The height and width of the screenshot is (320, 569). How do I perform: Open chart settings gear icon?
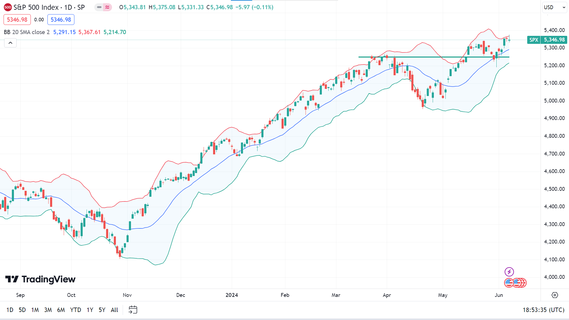(555, 295)
